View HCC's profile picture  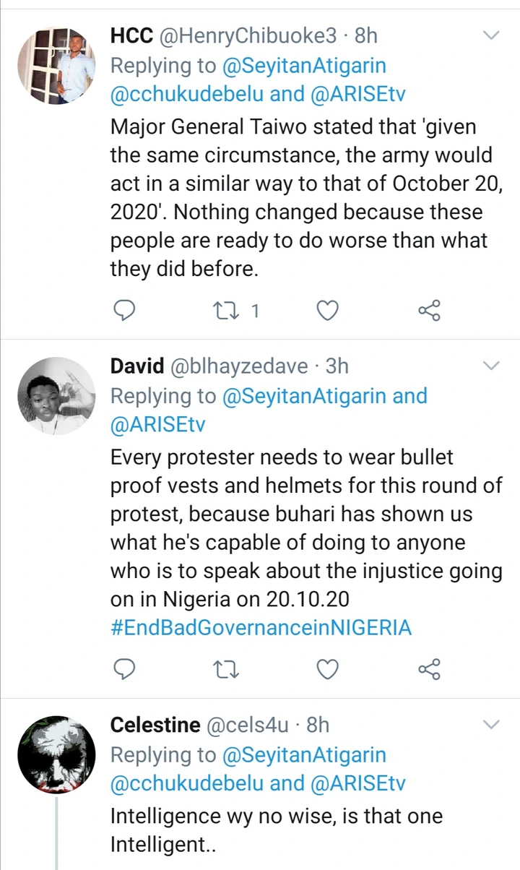coord(56,65)
